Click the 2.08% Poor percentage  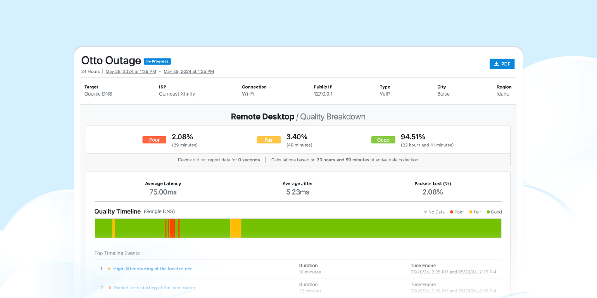(x=182, y=137)
